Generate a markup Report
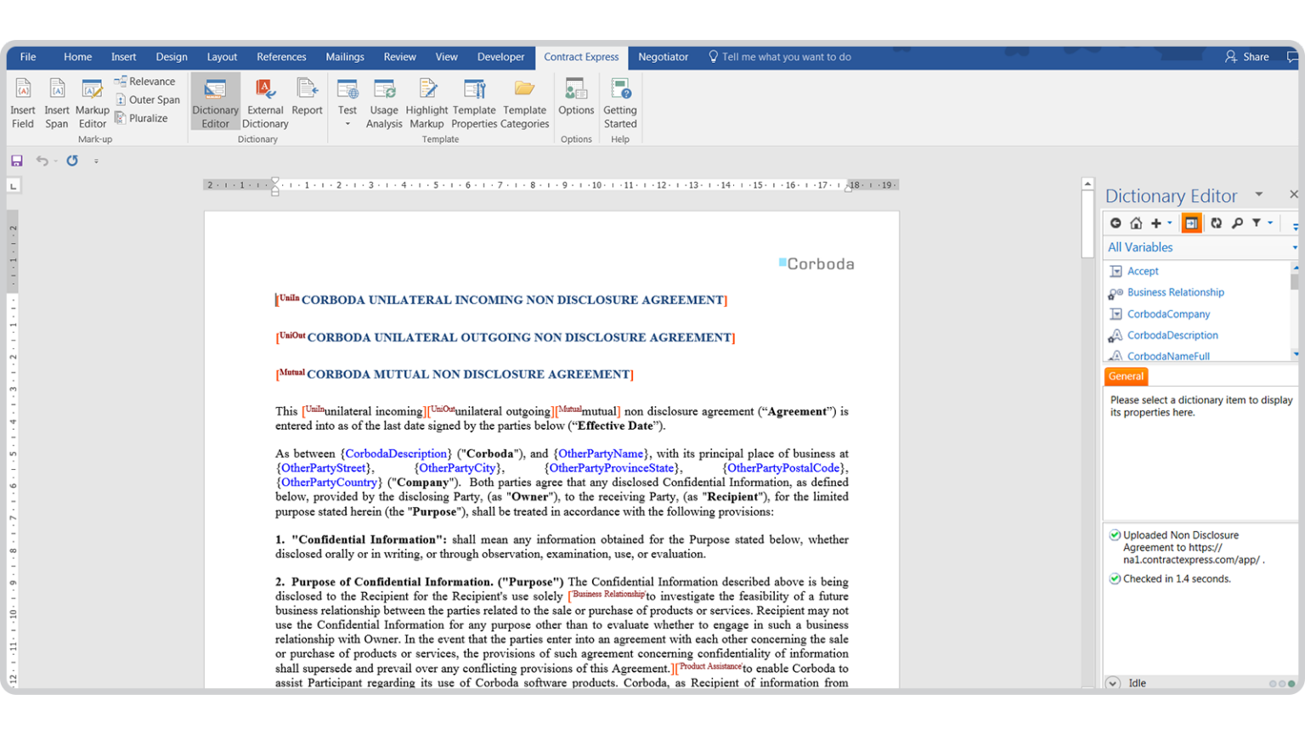Viewport: 1305px width, 734px height. (x=308, y=102)
